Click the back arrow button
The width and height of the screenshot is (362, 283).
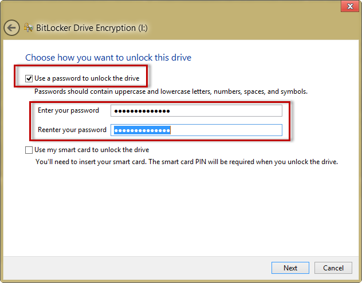(11, 27)
